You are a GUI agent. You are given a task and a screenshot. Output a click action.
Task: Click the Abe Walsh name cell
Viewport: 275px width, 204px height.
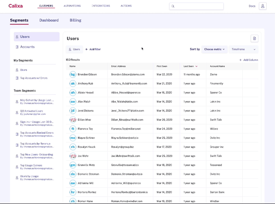(x=84, y=102)
